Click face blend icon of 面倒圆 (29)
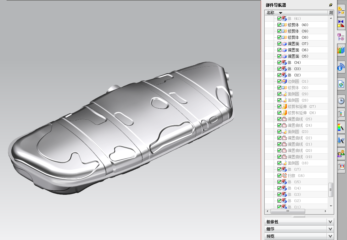The image size is (347, 240). (x=284, y=94)
